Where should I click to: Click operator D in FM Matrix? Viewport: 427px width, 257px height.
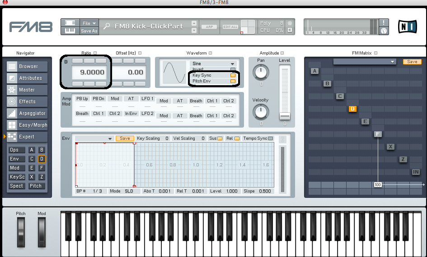352,109
